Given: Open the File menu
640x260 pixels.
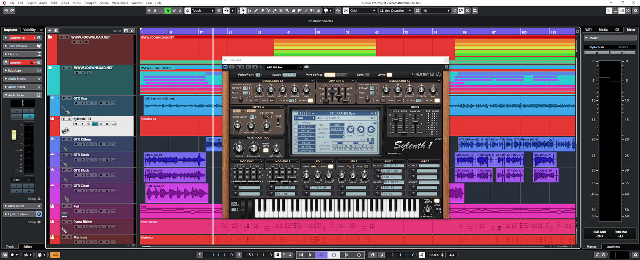Looking at the screenshot, I should tap(12, 3).
